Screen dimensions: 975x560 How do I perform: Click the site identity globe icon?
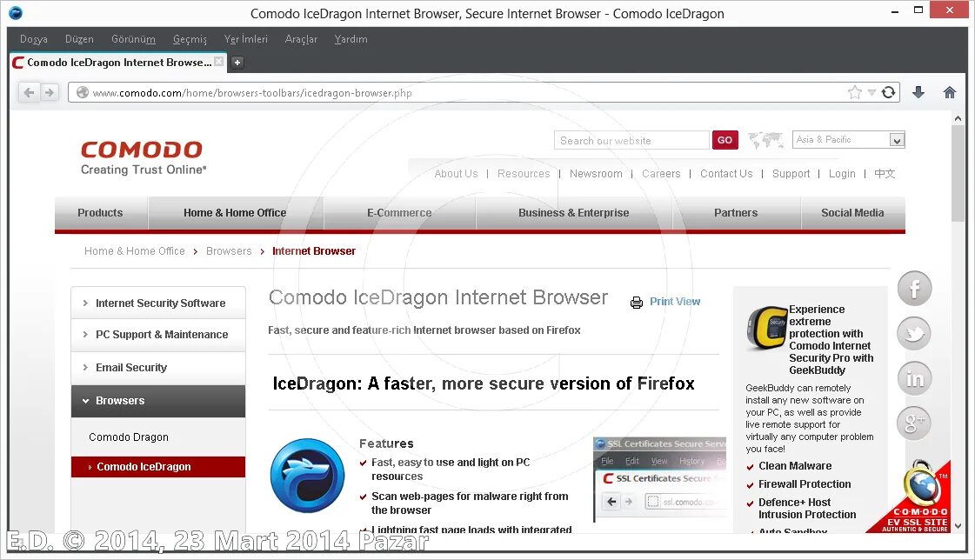pyautogui.click(x=82, y=92)
